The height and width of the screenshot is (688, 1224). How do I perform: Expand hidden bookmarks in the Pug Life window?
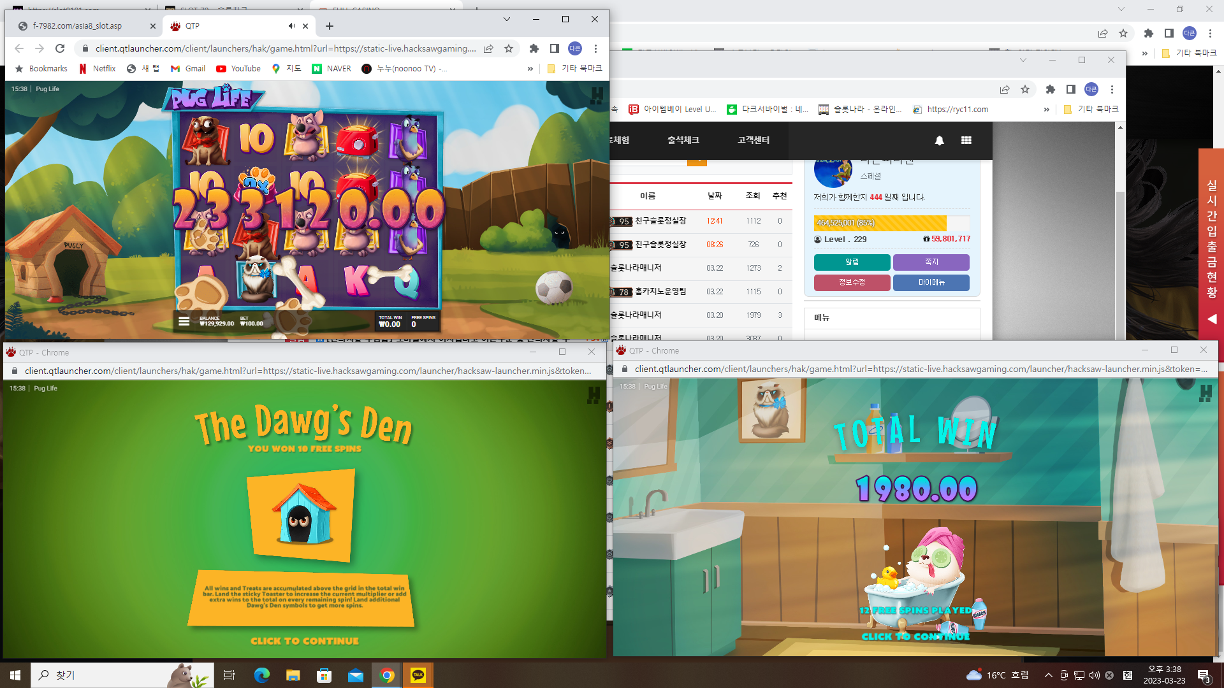coord(530,69)
